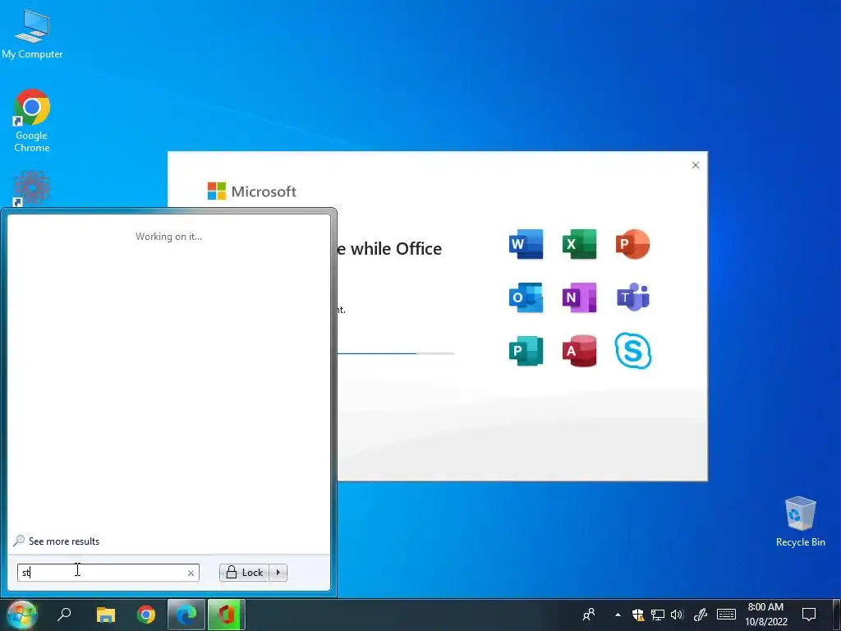
Task: Show hidden tray icons arrow
Action: pos(618,615)
